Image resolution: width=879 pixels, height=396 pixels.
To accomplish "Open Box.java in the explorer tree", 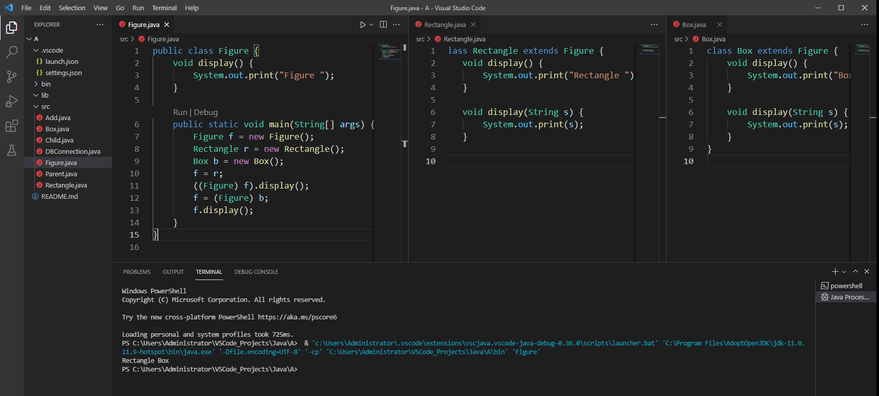I will coord(68,129).
